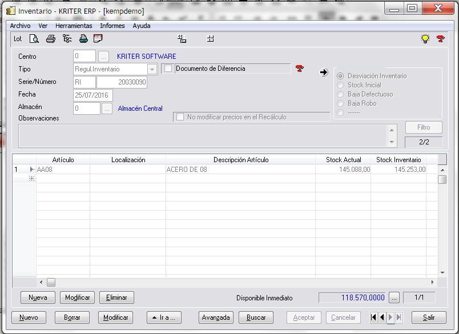The height and width of the screenshot is (334, 459).
Task: Click the Avanzada button
Action: (x=216, y=317)
